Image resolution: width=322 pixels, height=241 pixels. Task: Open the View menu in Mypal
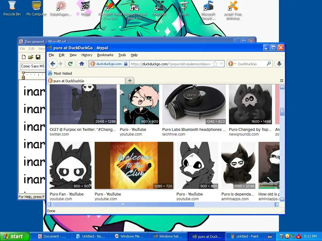tap(73, 55)
